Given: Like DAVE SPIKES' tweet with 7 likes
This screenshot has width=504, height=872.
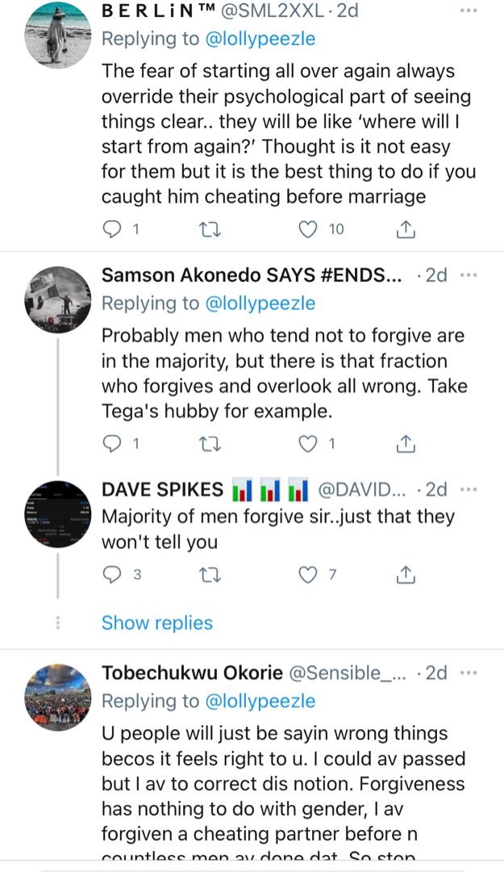Looking at the screenshot, I should (308, 575).
